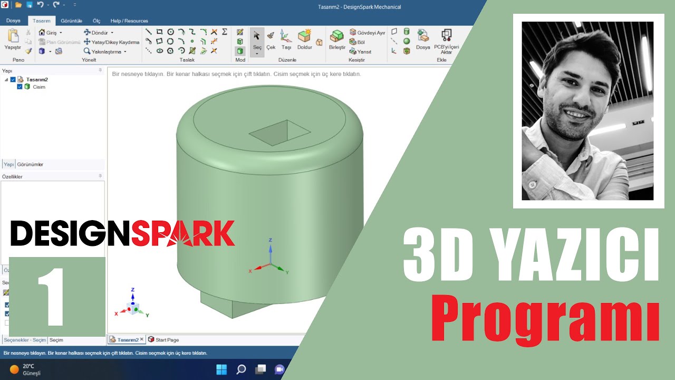Open the Start Page document tab
This screenshot has height=380, width=675.
click(163, 340)
